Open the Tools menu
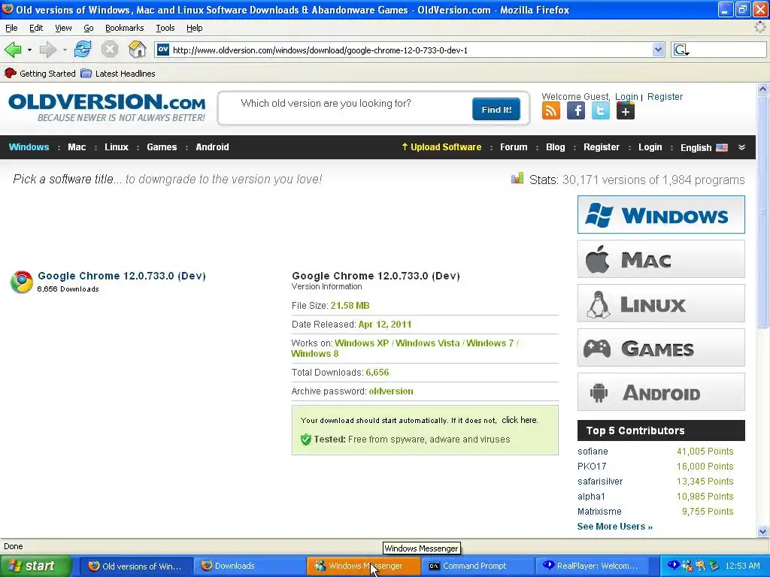 [x=165, y=28]
